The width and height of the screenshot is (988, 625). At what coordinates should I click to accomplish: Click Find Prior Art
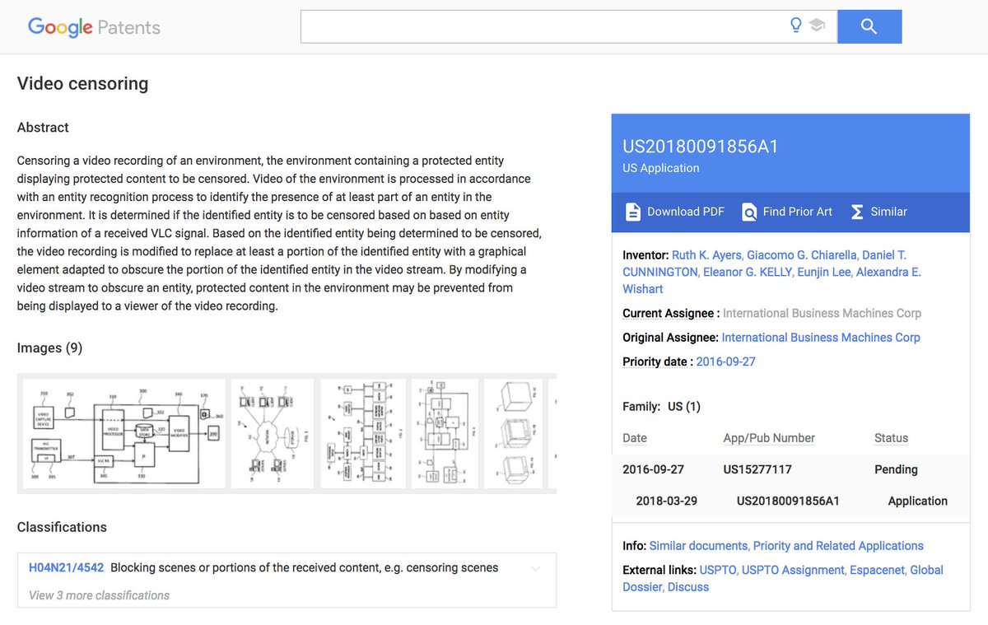[x=797, y=212]
